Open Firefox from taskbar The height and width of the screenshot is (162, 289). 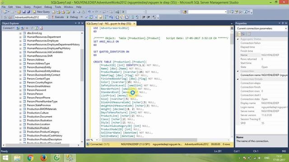[x=43, y=158]
